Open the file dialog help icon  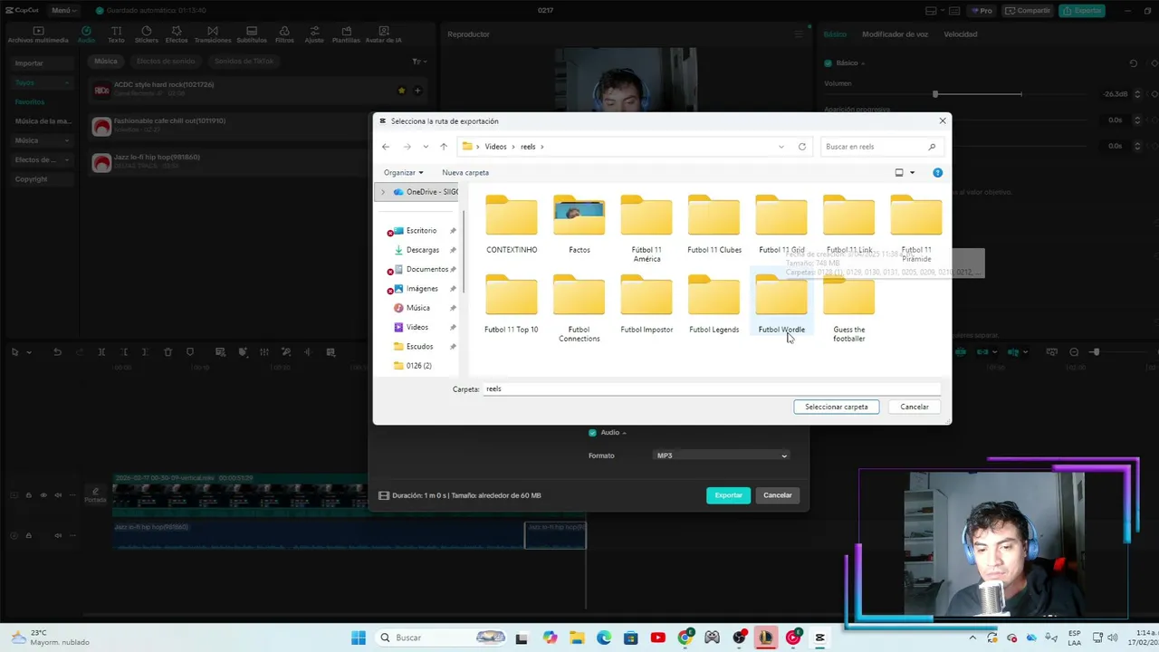937,172
